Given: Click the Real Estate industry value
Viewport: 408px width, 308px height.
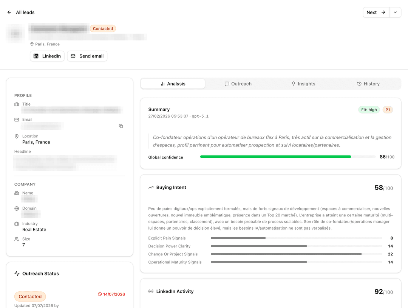Looking at the screenshot, I should (34, 230).
